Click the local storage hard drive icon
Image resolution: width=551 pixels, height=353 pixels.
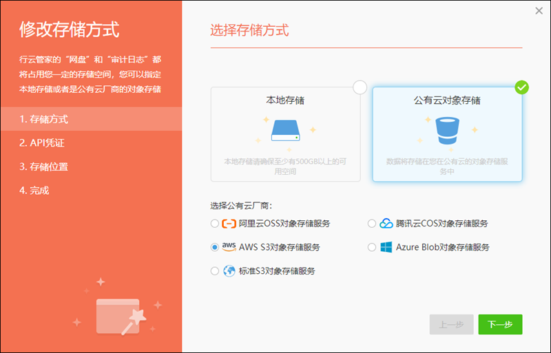tap(285, 131)
